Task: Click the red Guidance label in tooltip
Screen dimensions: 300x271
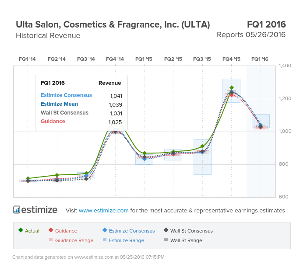Action: pyautogui.click(x=53, y=122)
